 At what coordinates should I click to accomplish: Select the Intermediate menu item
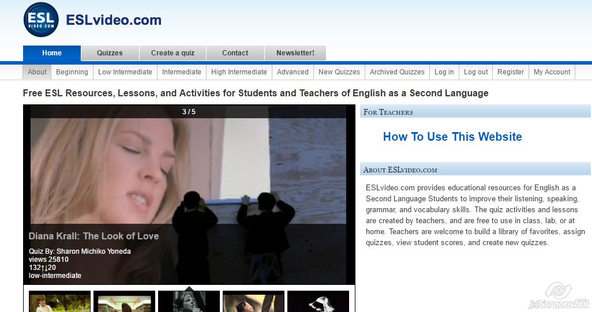(x=182, y=72)
